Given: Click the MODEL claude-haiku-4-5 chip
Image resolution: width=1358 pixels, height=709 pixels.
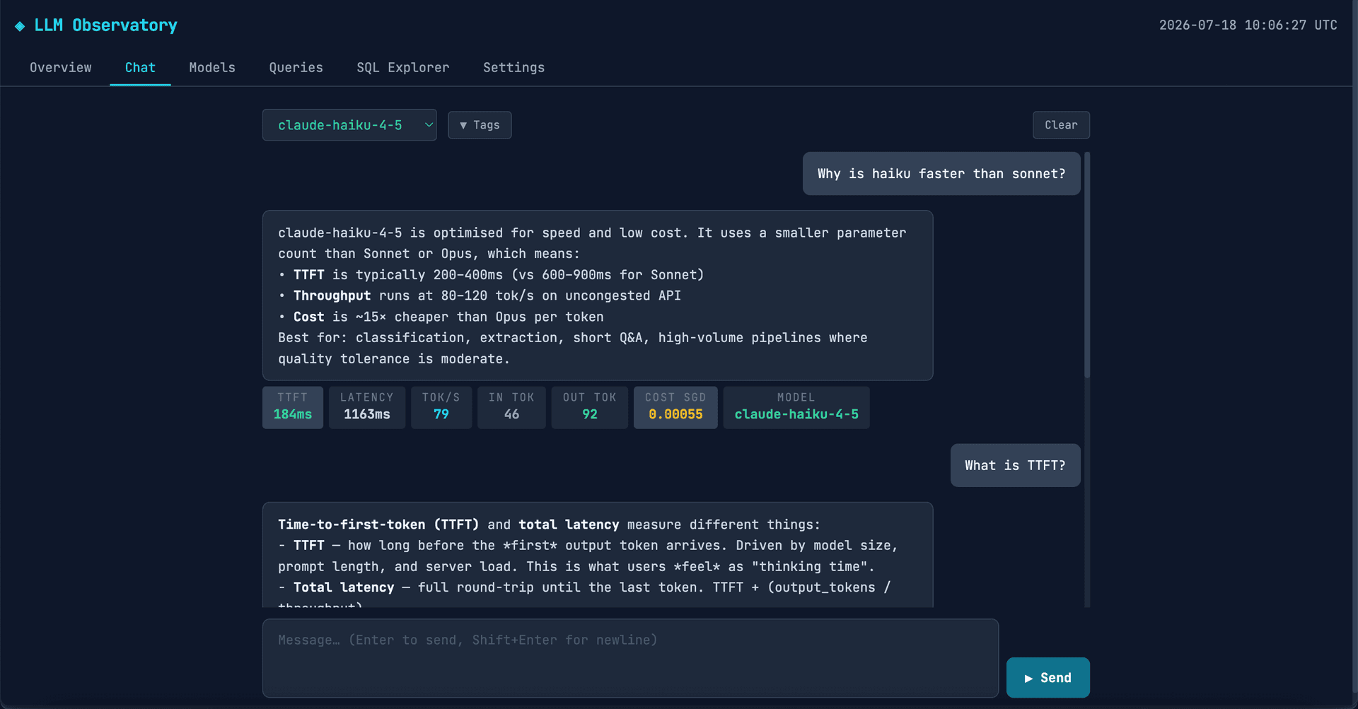Looking at the screenshot, I should tap(796, 407).
